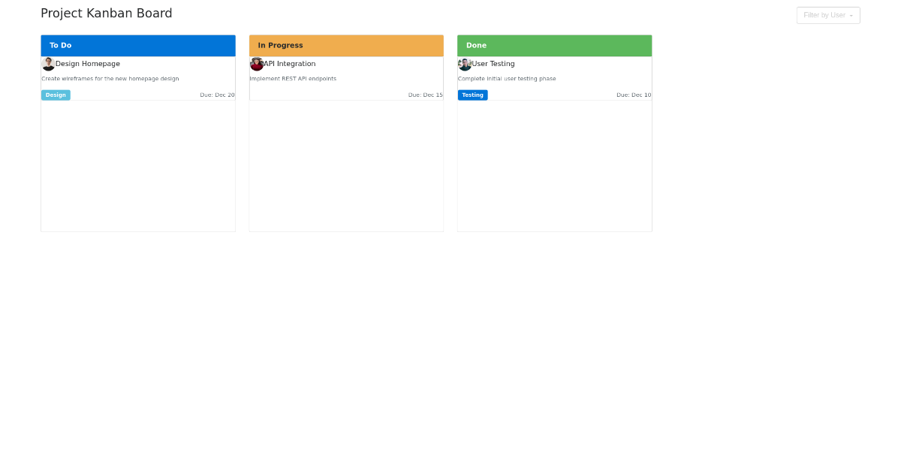Select the Testing tag on User Testing card
Viewport: 901px width, 473px height.
point(472,95)
